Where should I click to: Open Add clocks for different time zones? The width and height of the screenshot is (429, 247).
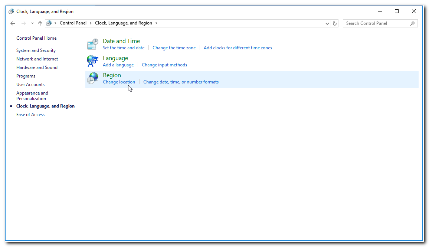(238, 47)
